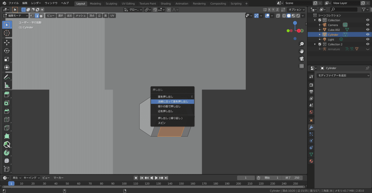Select the Inset Faces tool
This screenshot has width=372, height=193.
tap(7, 103)
